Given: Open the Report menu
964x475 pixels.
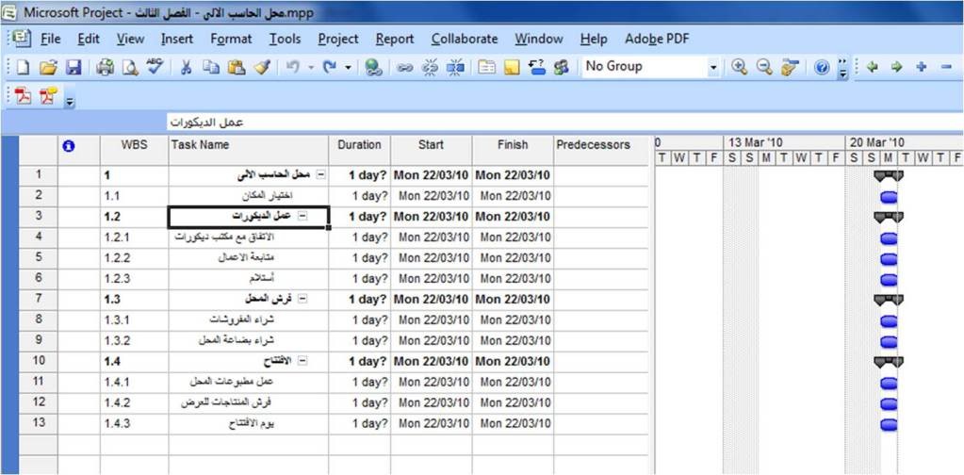Looking at the screenshot, I should pyautogui.click(x=395, y=40).
